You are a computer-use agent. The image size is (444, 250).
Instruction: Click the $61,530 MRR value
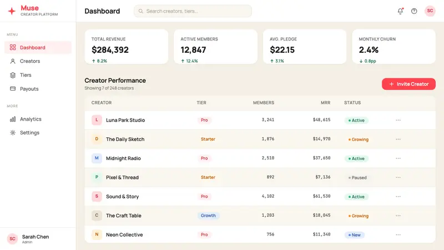[x=321, y=196]
